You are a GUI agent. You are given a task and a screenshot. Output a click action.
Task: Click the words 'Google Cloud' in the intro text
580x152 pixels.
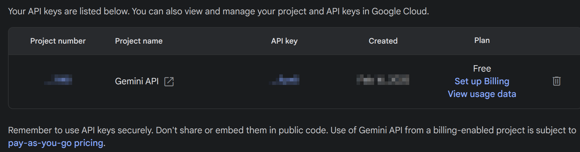click(399, 11)
